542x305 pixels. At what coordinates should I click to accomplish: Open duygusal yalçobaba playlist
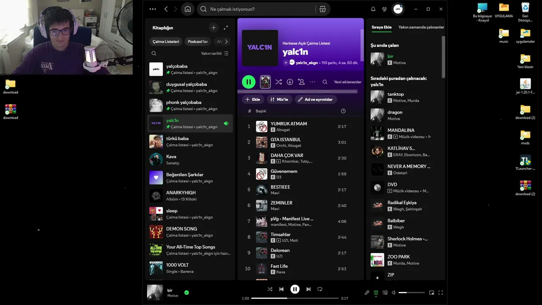190,87
